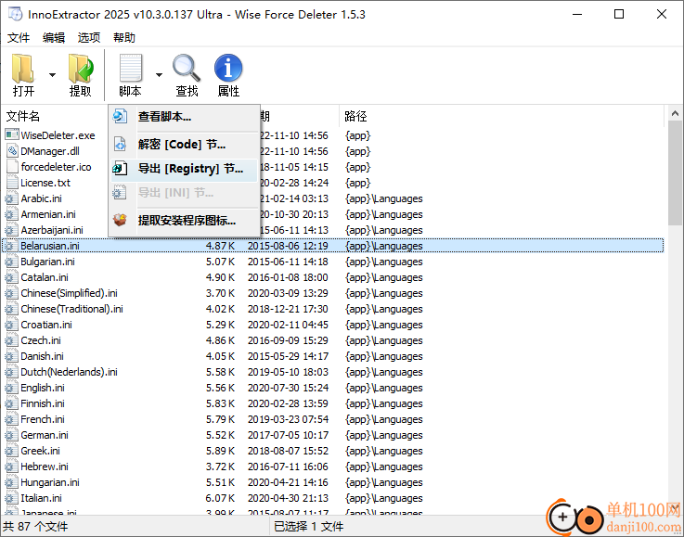Viewport: 684px width, 537px height.
Task: Click status text 已选择 1 文件
Action: (308, 527)
